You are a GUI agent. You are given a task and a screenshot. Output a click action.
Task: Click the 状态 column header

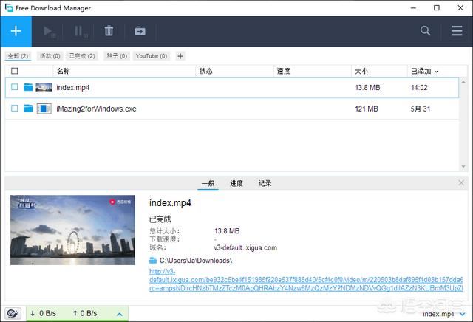[x=205, y=71]
